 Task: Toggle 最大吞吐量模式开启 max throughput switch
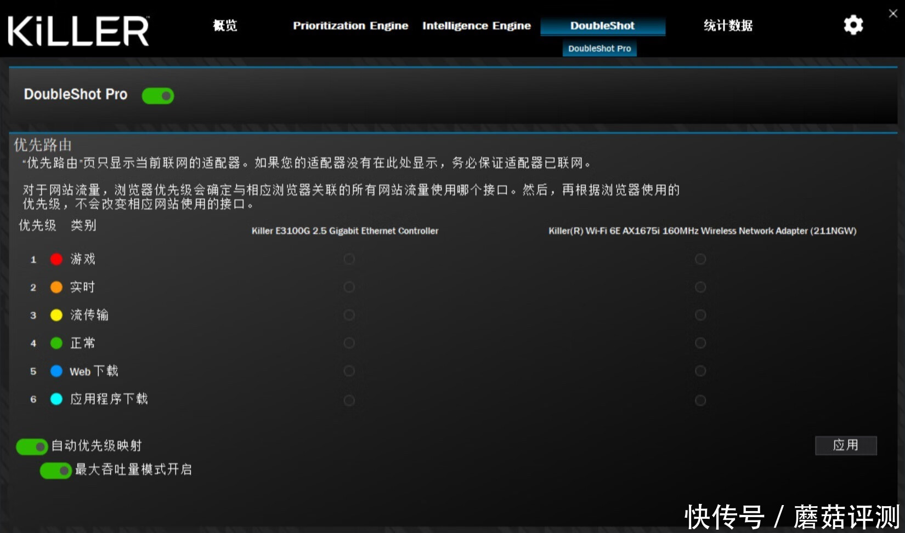[x=56, y=471]
